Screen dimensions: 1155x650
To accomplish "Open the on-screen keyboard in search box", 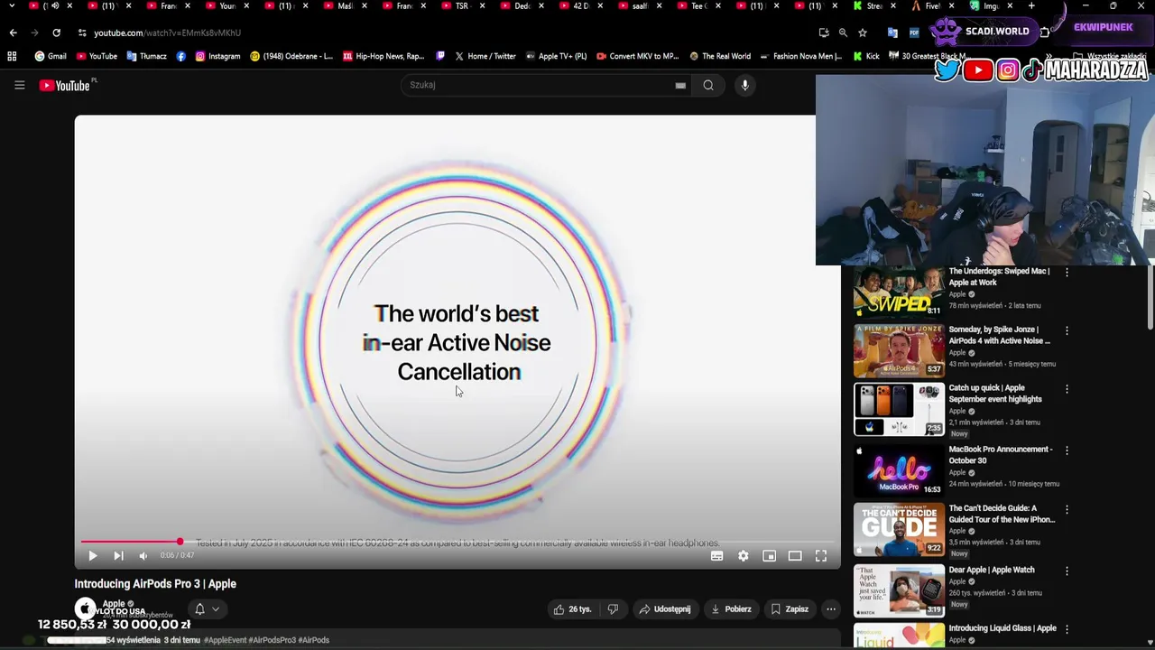I will coord(680,85).
